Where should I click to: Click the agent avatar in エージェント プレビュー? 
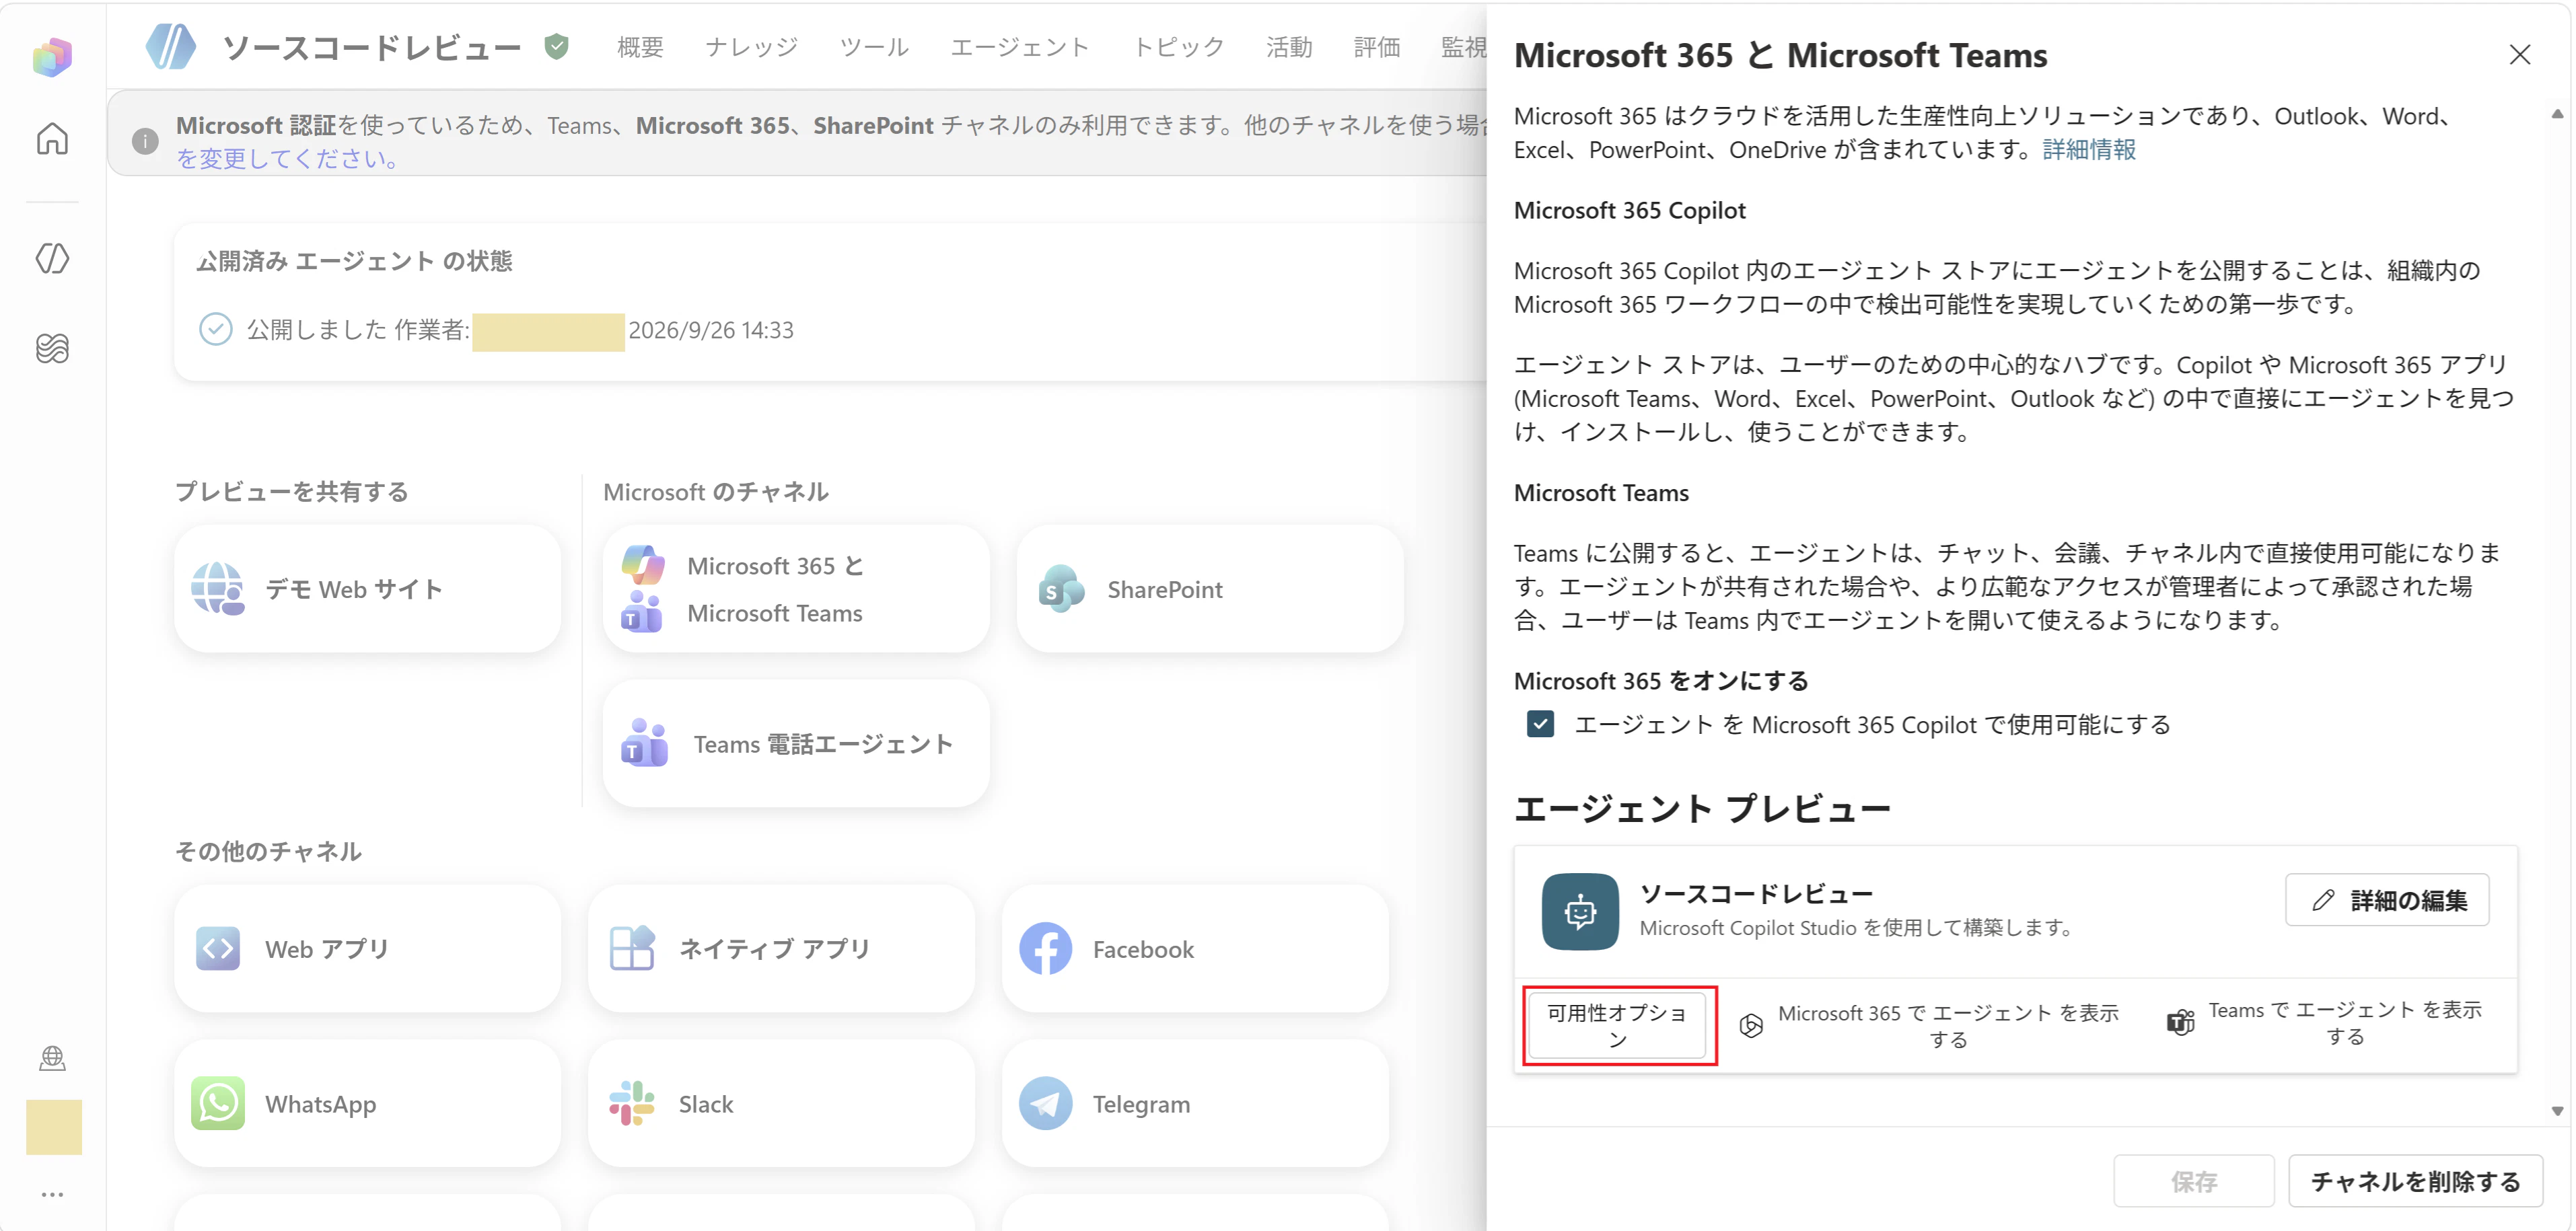click(1580, 911)
